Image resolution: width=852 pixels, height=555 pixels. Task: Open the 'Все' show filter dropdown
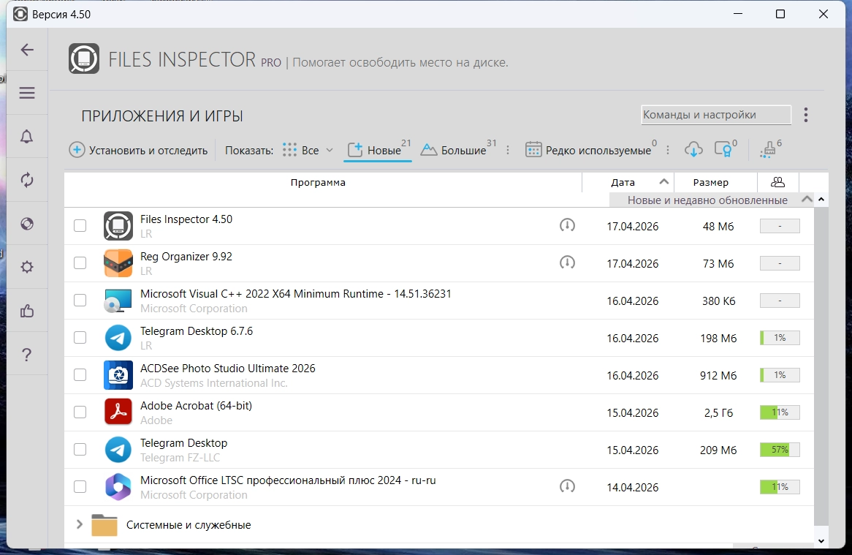point(308,150)
